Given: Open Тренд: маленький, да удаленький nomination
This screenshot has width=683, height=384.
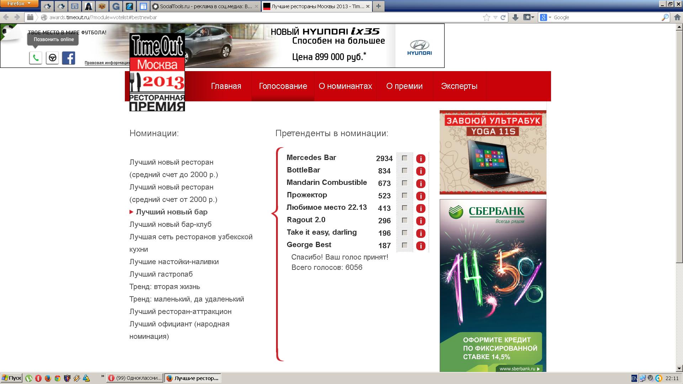Looking at the screenshot, I should (187, 299).
